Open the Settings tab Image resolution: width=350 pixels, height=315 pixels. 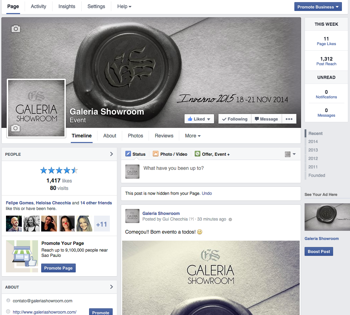click(96, 6)
